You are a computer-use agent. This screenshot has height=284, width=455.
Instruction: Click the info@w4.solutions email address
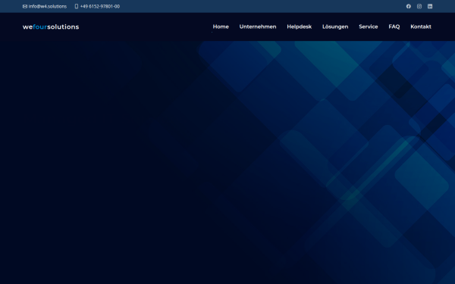coord(48,6)
